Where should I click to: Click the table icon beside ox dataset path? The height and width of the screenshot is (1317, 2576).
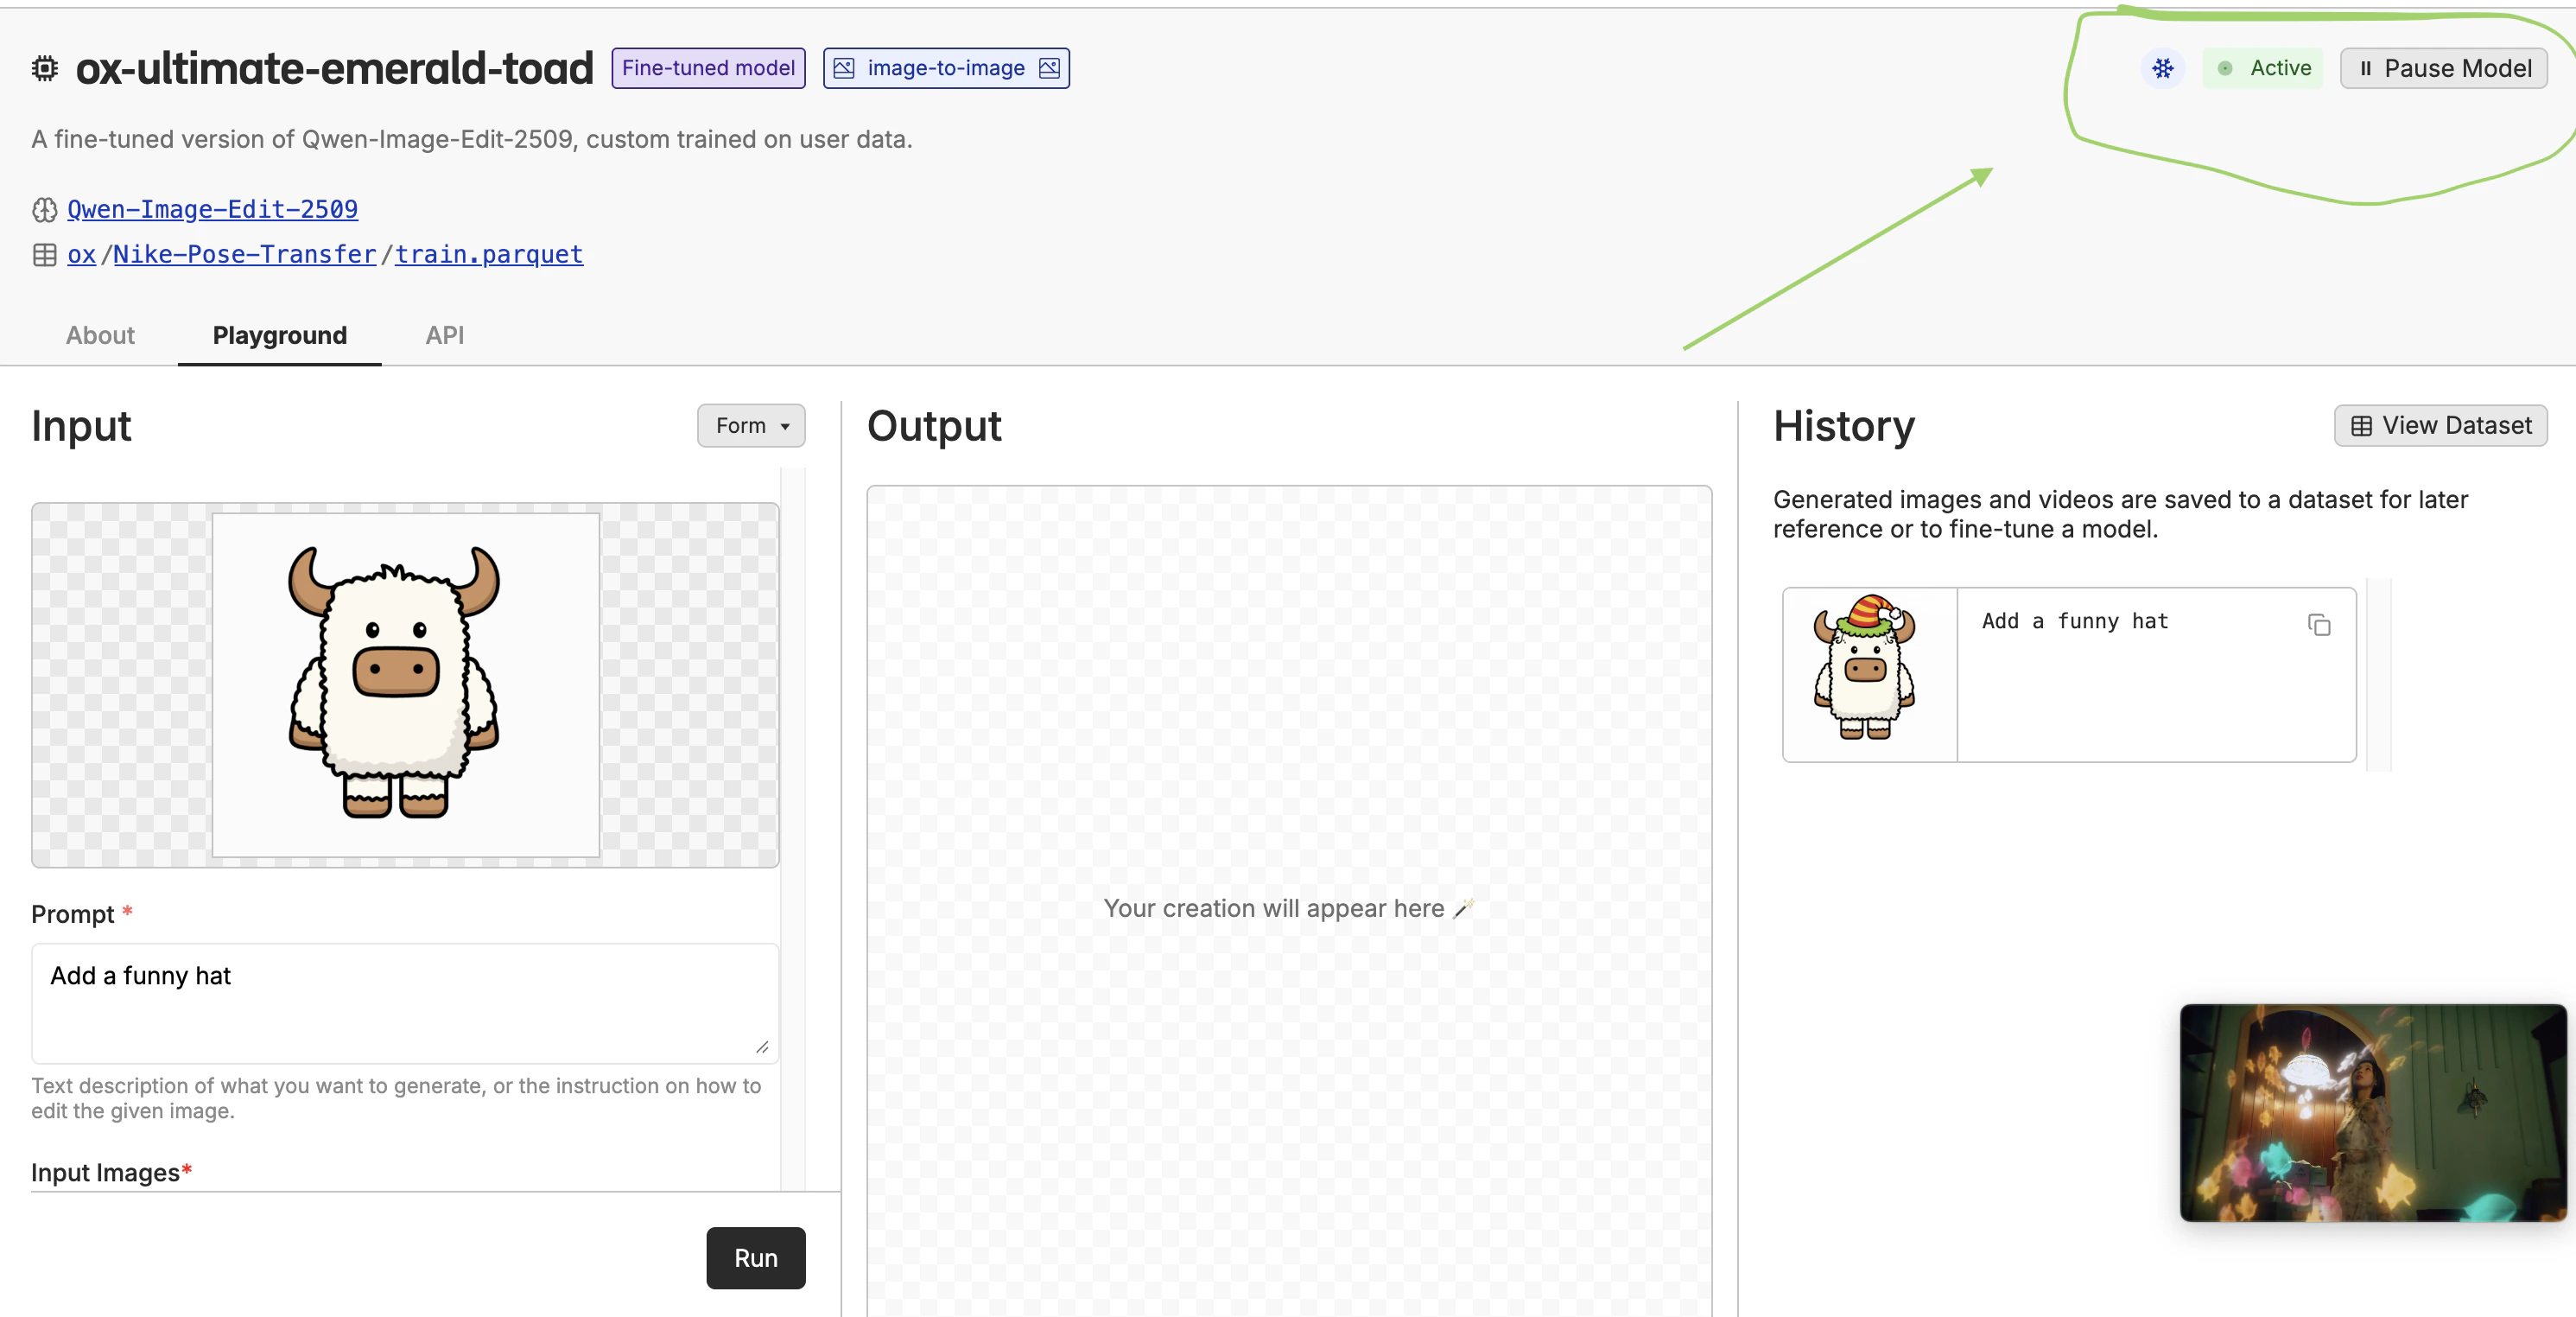(x=44, y=255)
